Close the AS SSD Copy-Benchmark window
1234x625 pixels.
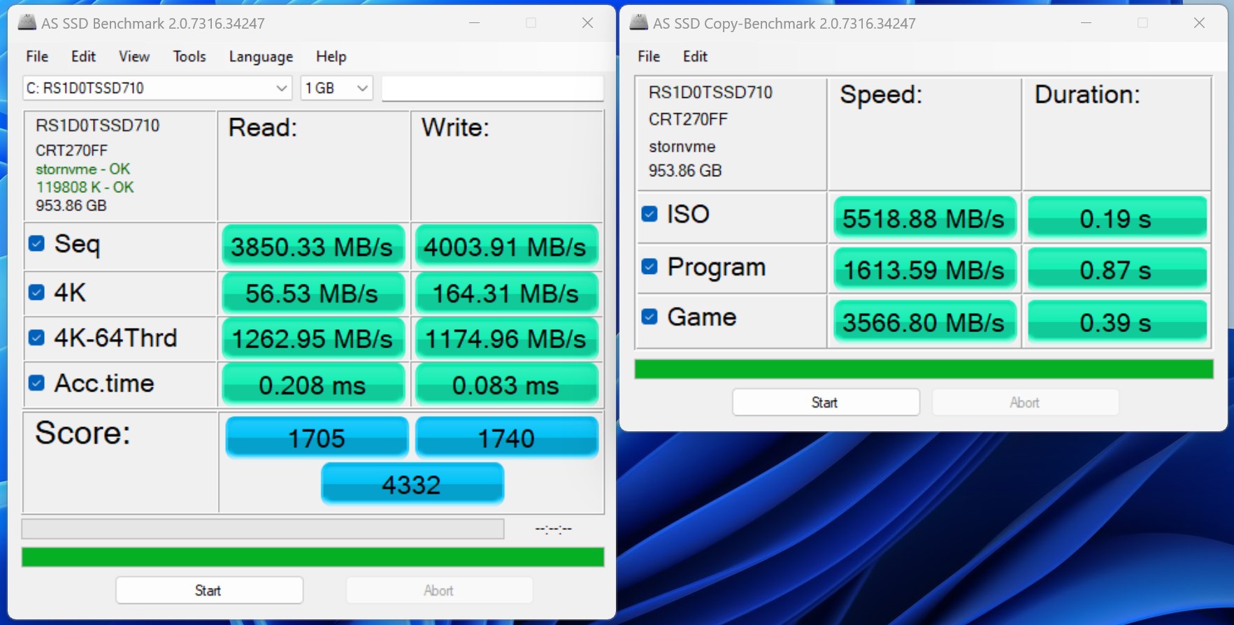click(x=1199, y=23)
